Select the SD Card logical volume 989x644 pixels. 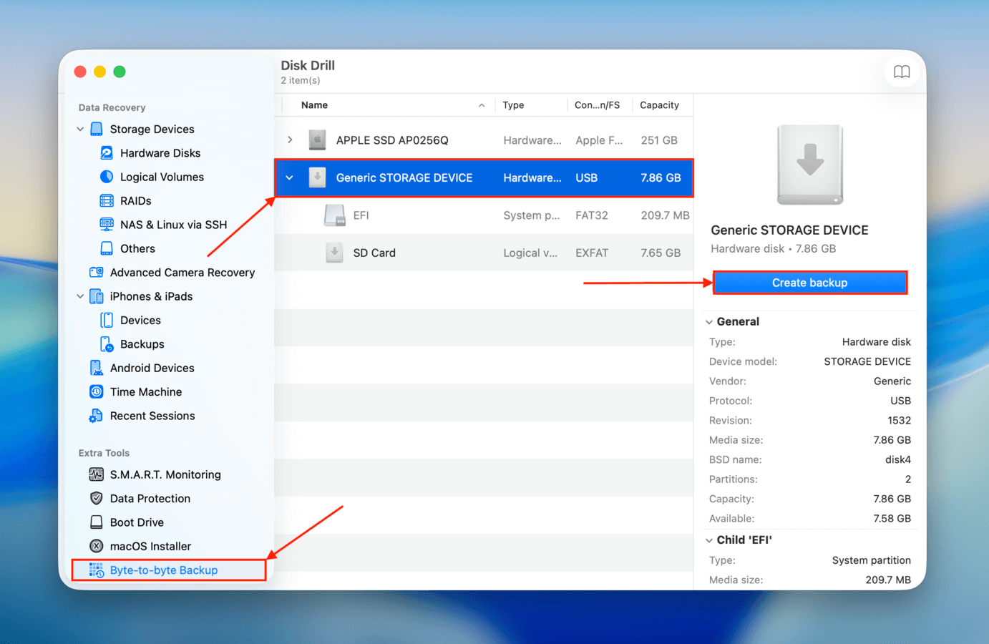375,253
